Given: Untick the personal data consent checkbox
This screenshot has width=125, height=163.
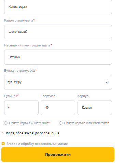Looking at the screenshot, I should pos(3,144).
